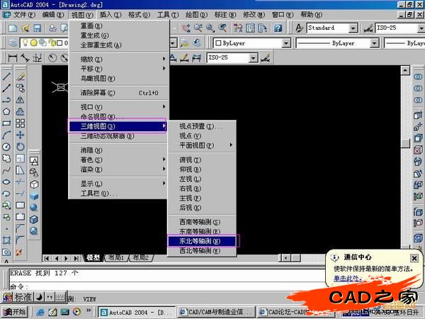
Task: Toggle layer on/off lightbulb icon
Action: click(25, 43)
